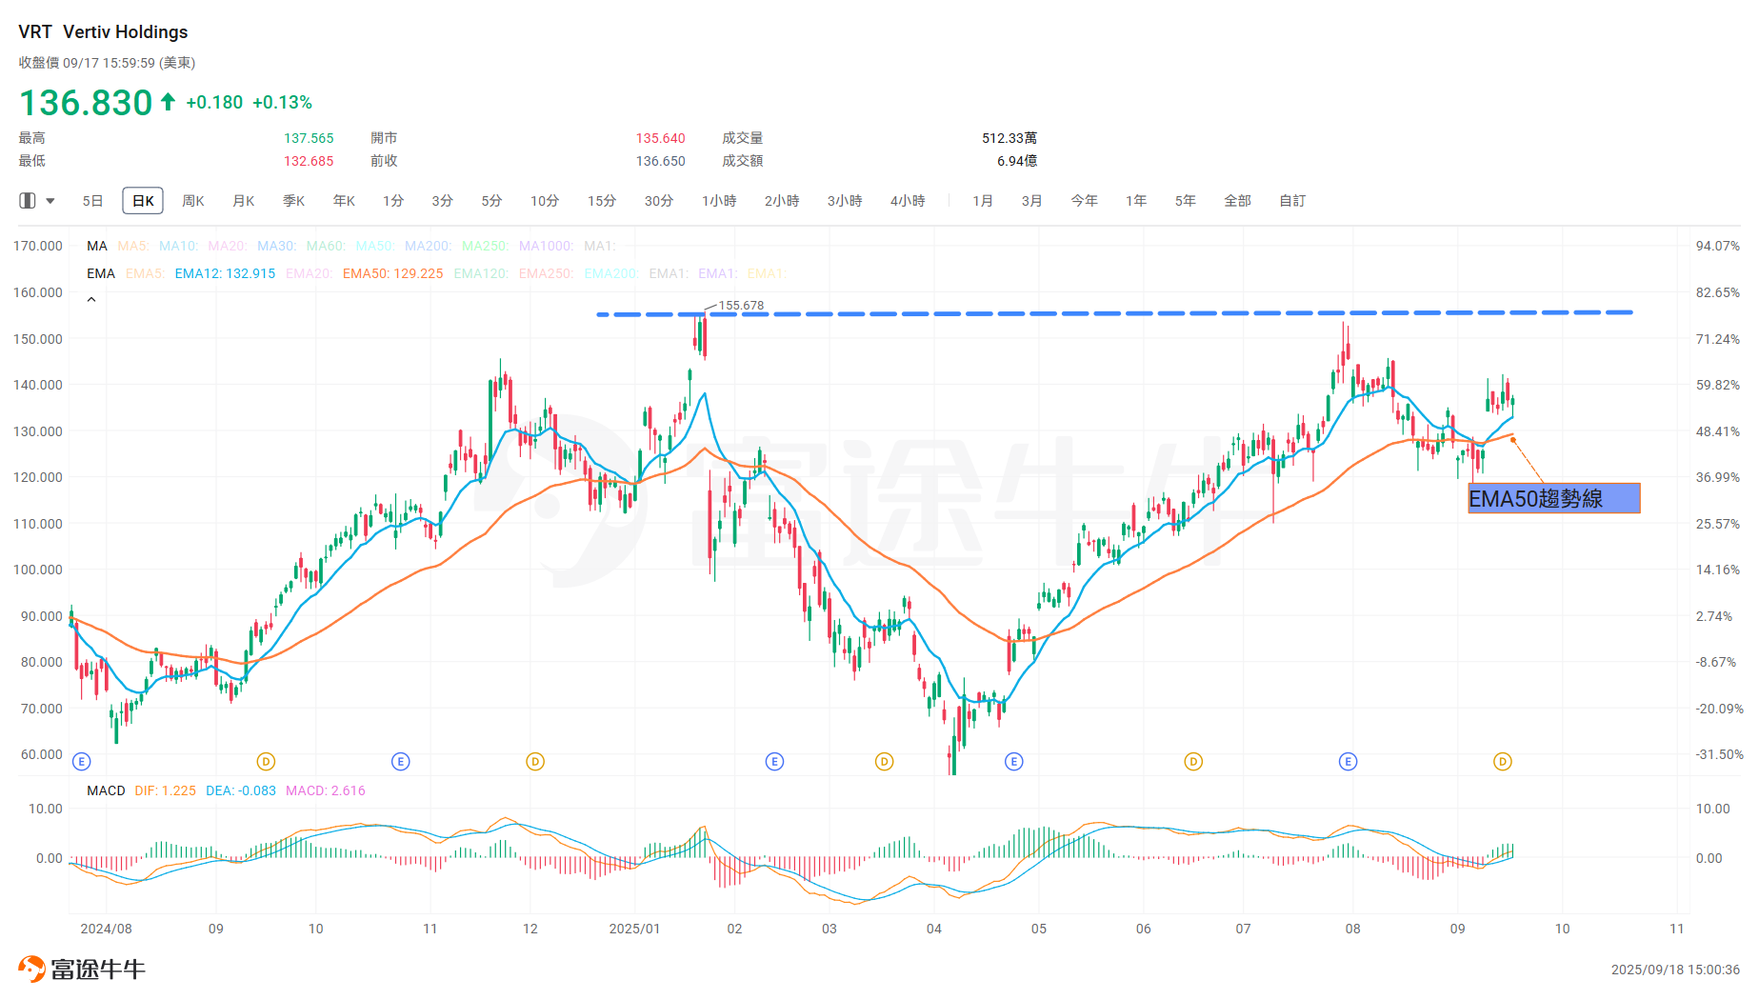Choose the 自訂 custom range option
The image size is (1759, 1000).
pos(1292,201)
